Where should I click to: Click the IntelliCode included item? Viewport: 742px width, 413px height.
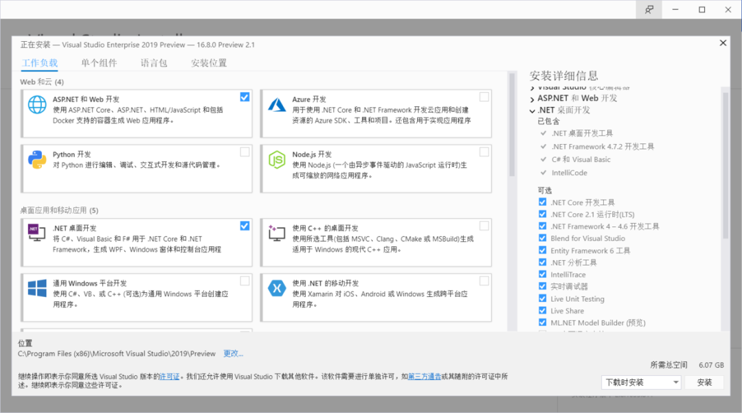click(x=570, y=173)
